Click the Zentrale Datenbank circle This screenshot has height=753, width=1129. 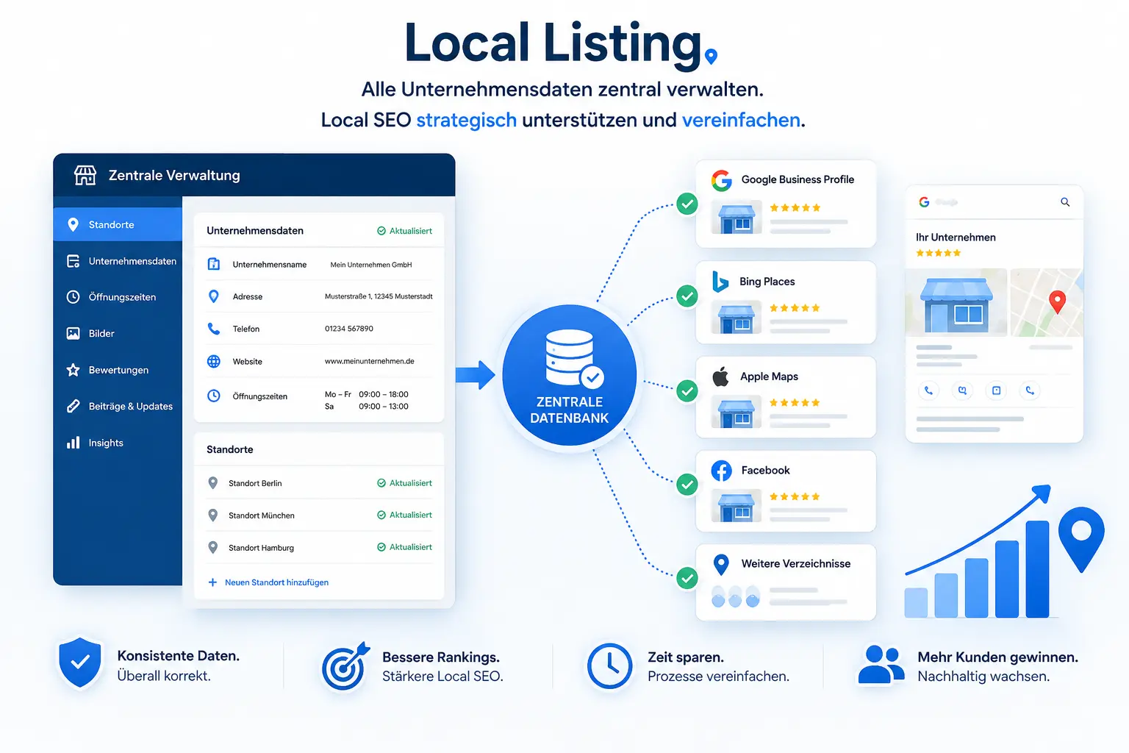(x=570, y=375)
